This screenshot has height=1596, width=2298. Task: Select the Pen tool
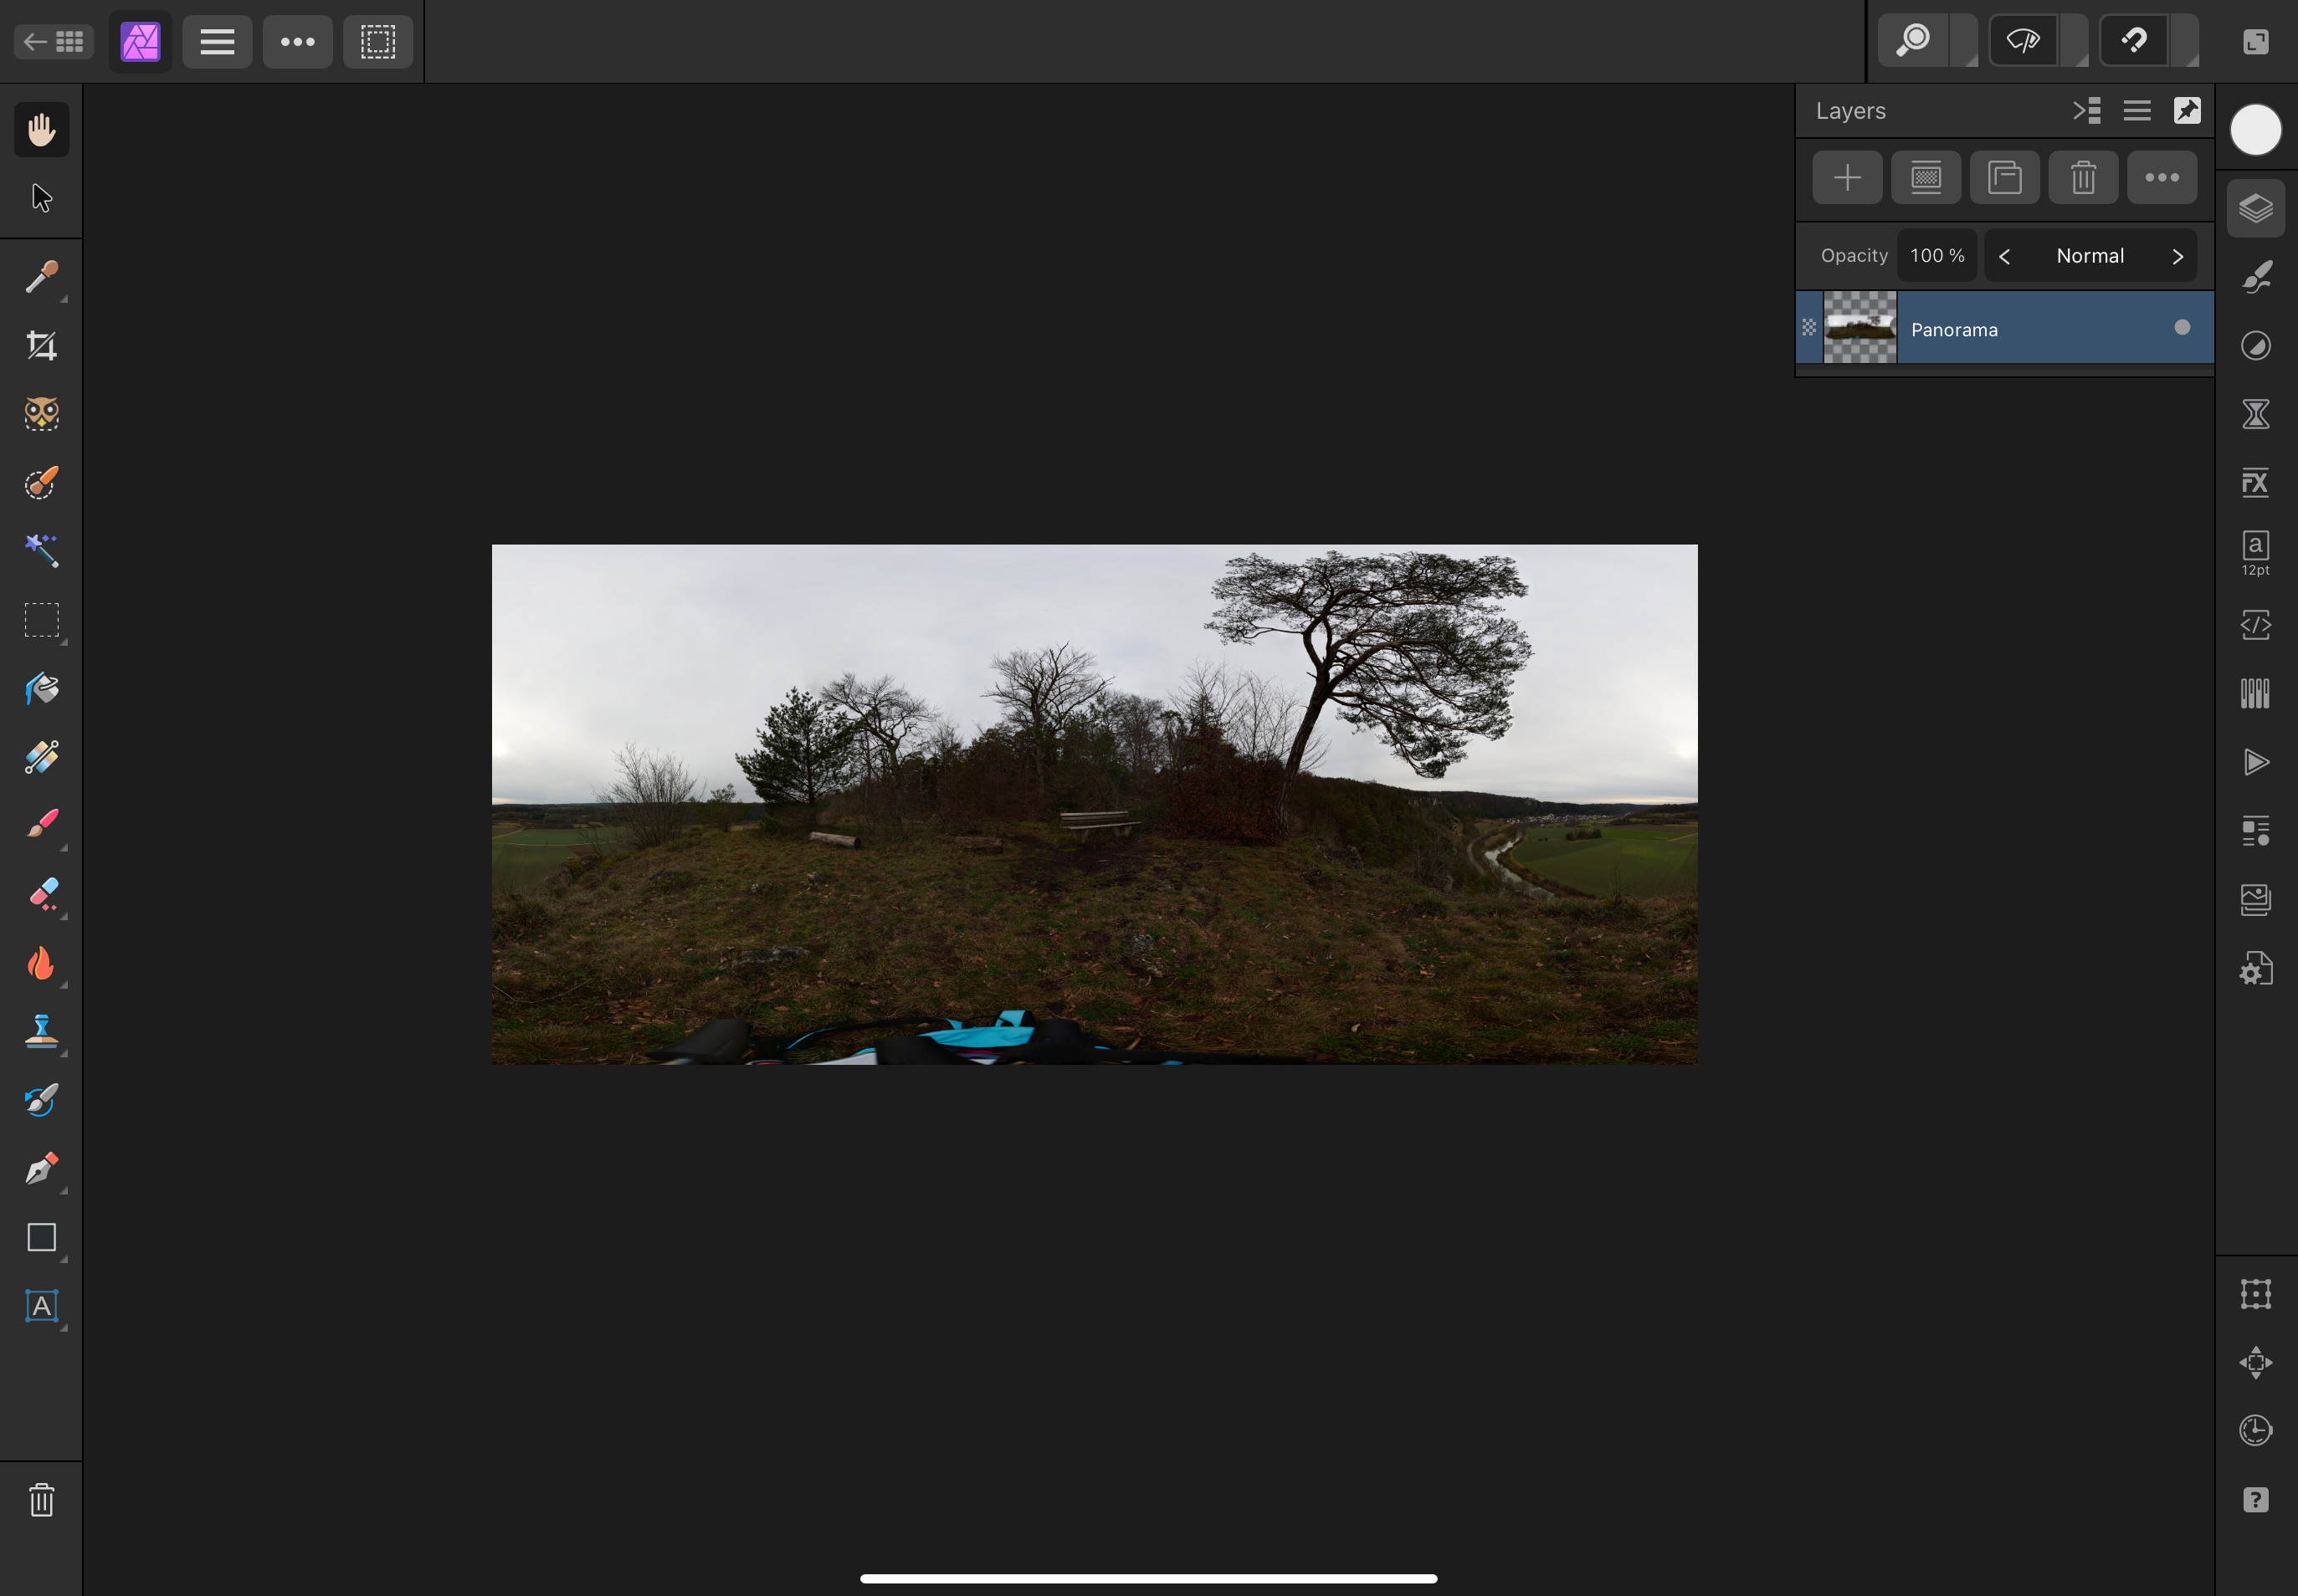[41, 1168]
